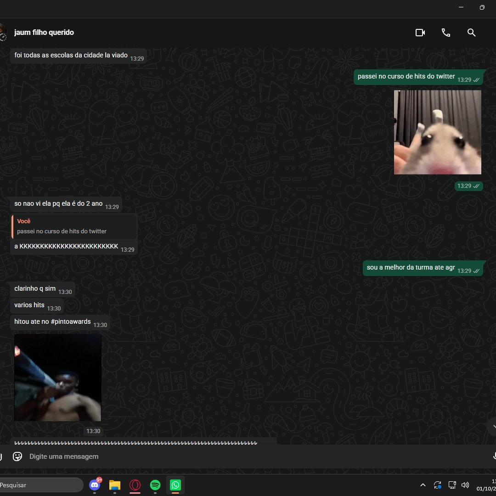
Task: Open the sync status tray icon
Action: 438,485
